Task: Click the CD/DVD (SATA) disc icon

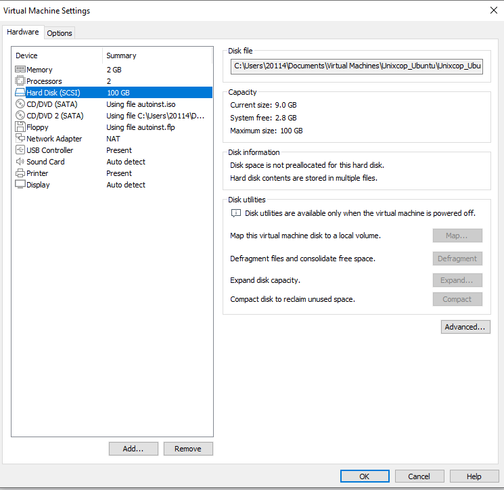Action: click(x=20, y=104)
